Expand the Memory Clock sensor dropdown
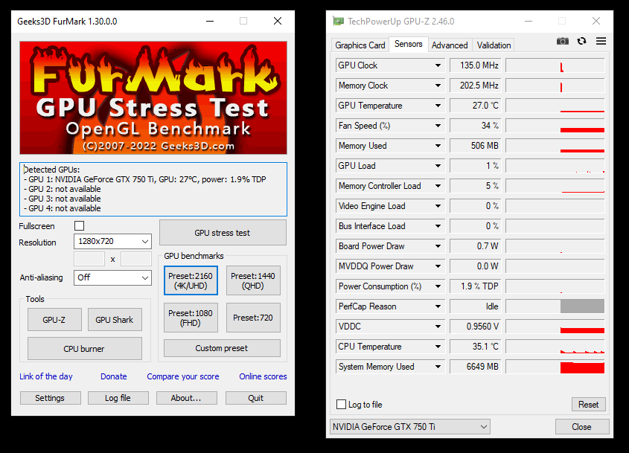 click(438, 86)
